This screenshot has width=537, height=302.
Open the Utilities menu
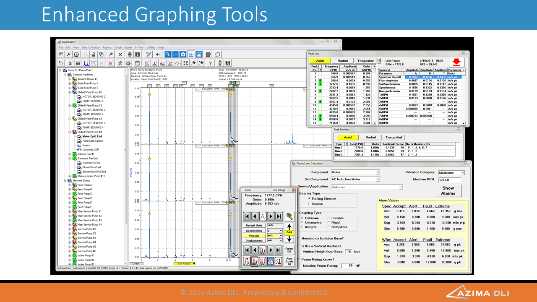(151, 48)
